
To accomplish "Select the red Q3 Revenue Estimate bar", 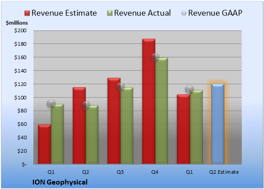I will point(114,121).
